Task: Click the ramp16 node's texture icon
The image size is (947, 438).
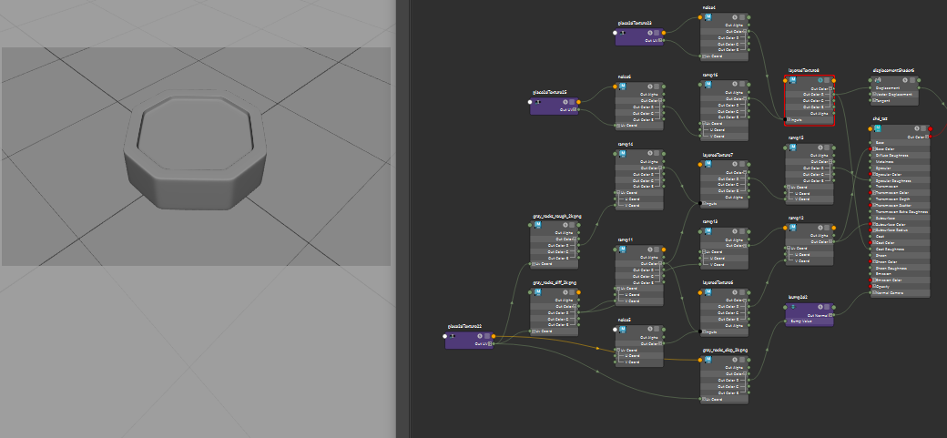Action: (708, 85)
